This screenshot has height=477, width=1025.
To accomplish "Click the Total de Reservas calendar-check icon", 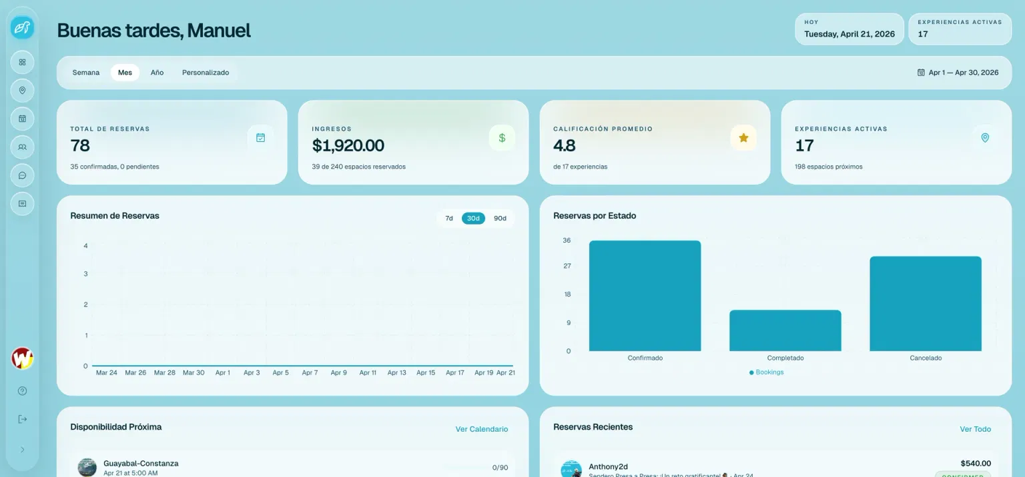I will click(x=260, y=138).
